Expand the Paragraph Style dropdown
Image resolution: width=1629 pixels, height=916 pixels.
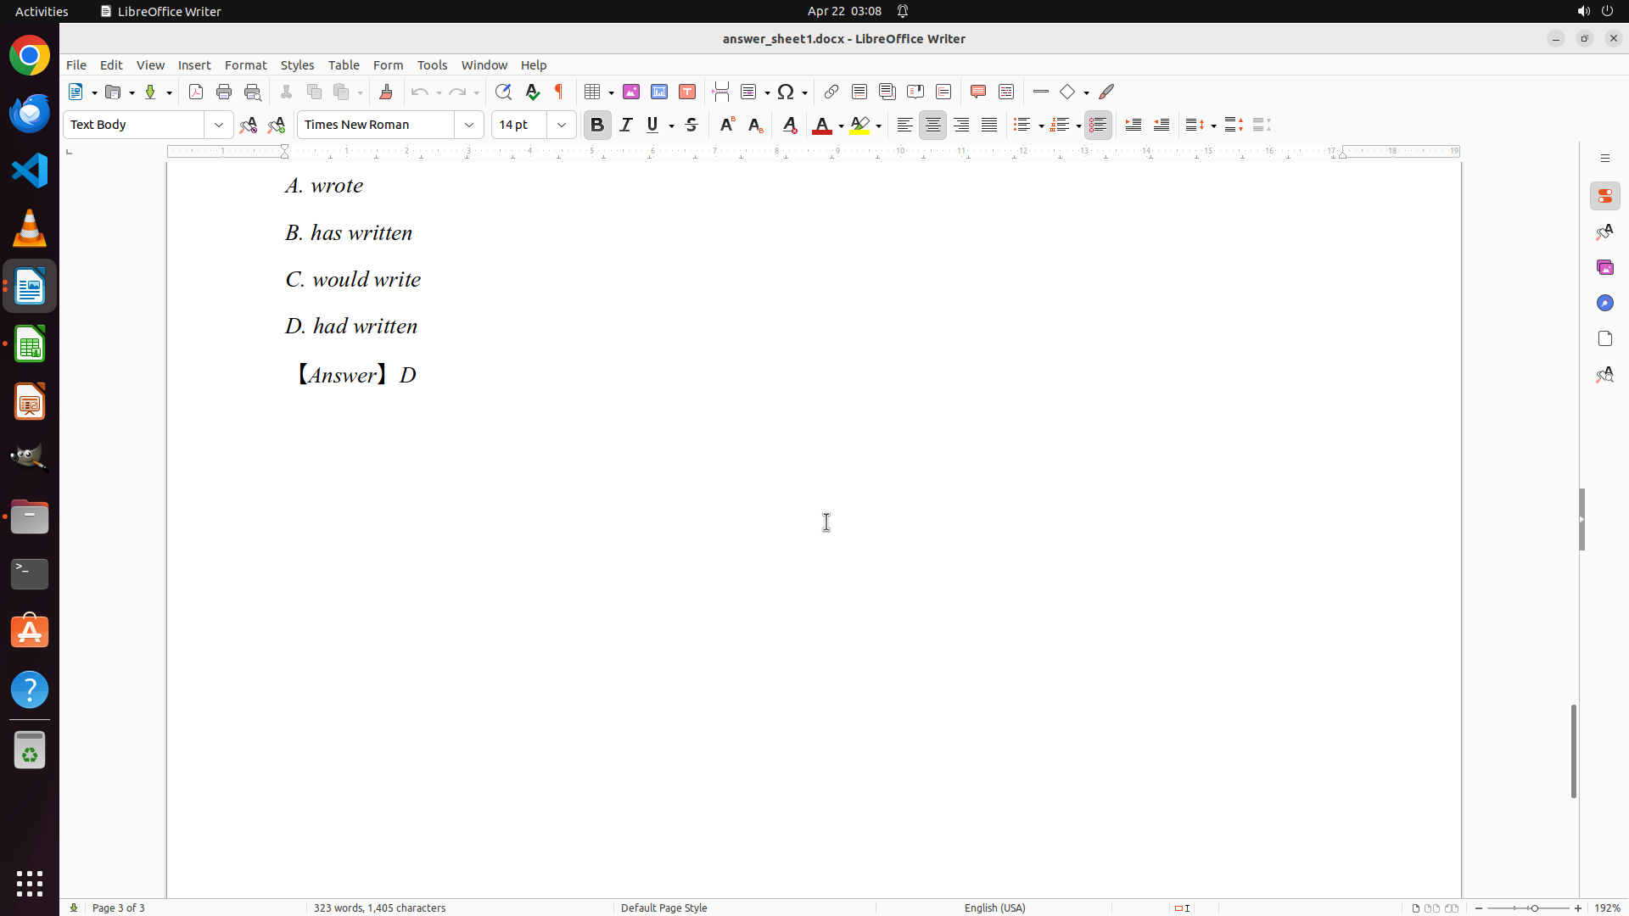[219, 125]
